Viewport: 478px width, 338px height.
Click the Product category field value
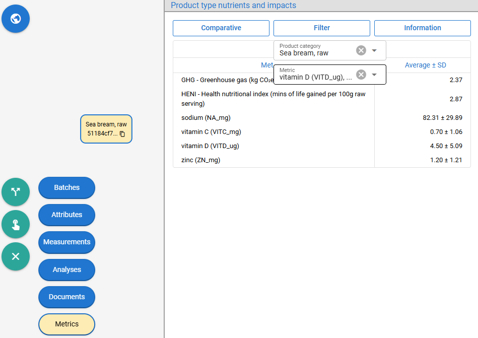tap(304, 53)
